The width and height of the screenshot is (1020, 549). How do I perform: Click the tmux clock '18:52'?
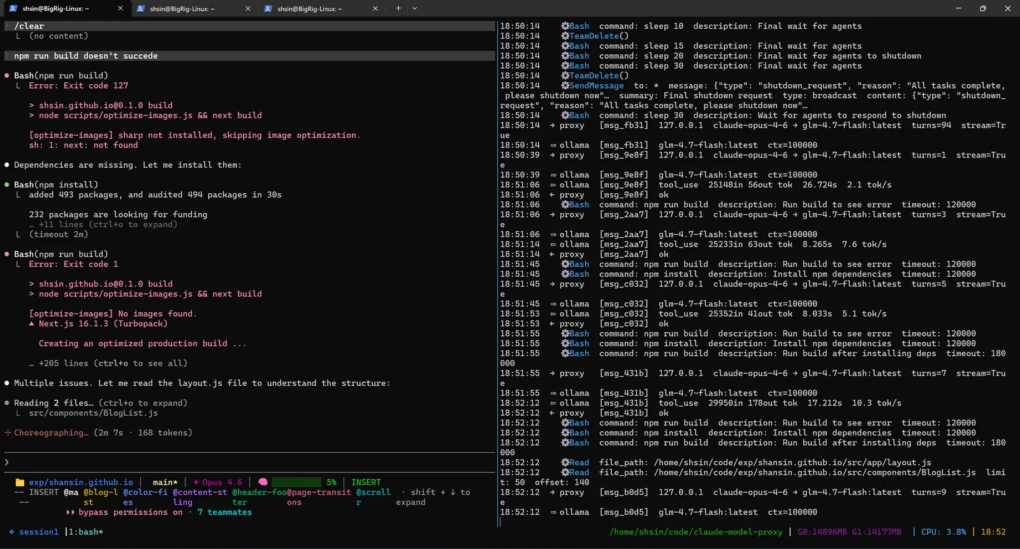click(x=993, y=532)
